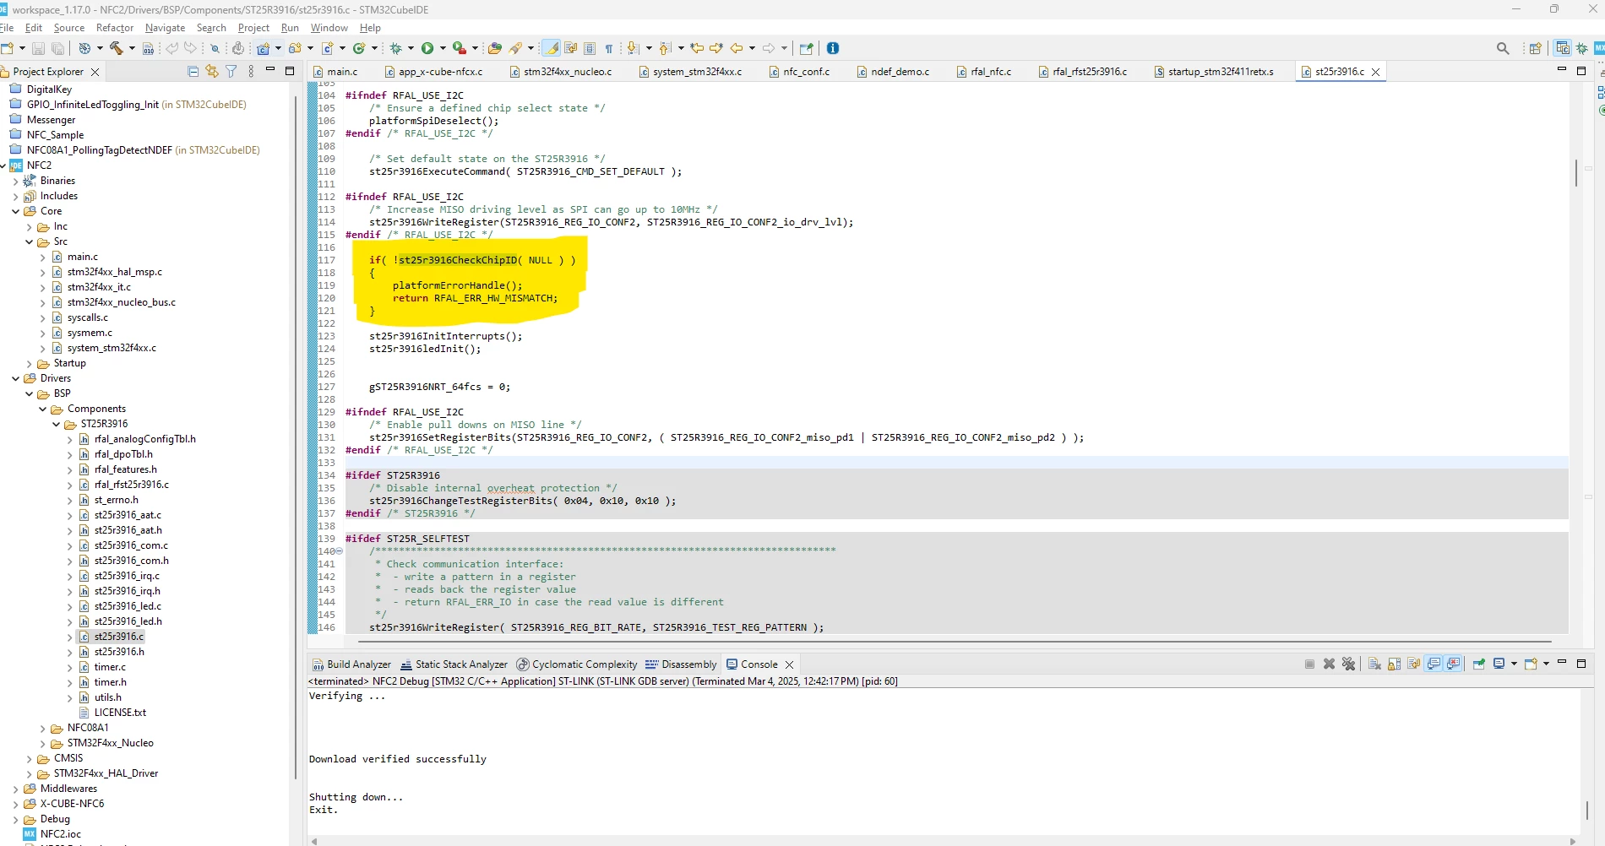Toggle Show Whitespace Characters pilcrow
Image resolution: width=1605 pixels, height=846 pixels.
609,48
